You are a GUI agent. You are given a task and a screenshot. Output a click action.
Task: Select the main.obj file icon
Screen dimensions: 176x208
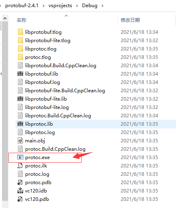tap(20, 141)
